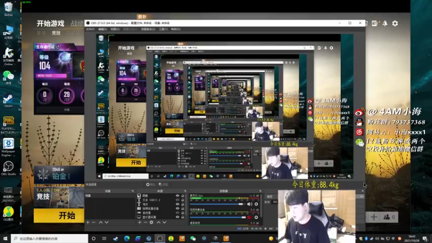
Task: Toggle lock on 图像 source
Action: tap(183, 195)
